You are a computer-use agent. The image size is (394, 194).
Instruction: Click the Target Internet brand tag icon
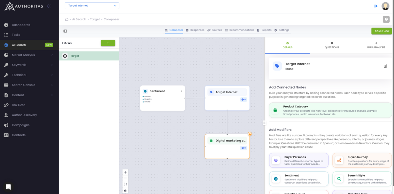pos(277,66)
